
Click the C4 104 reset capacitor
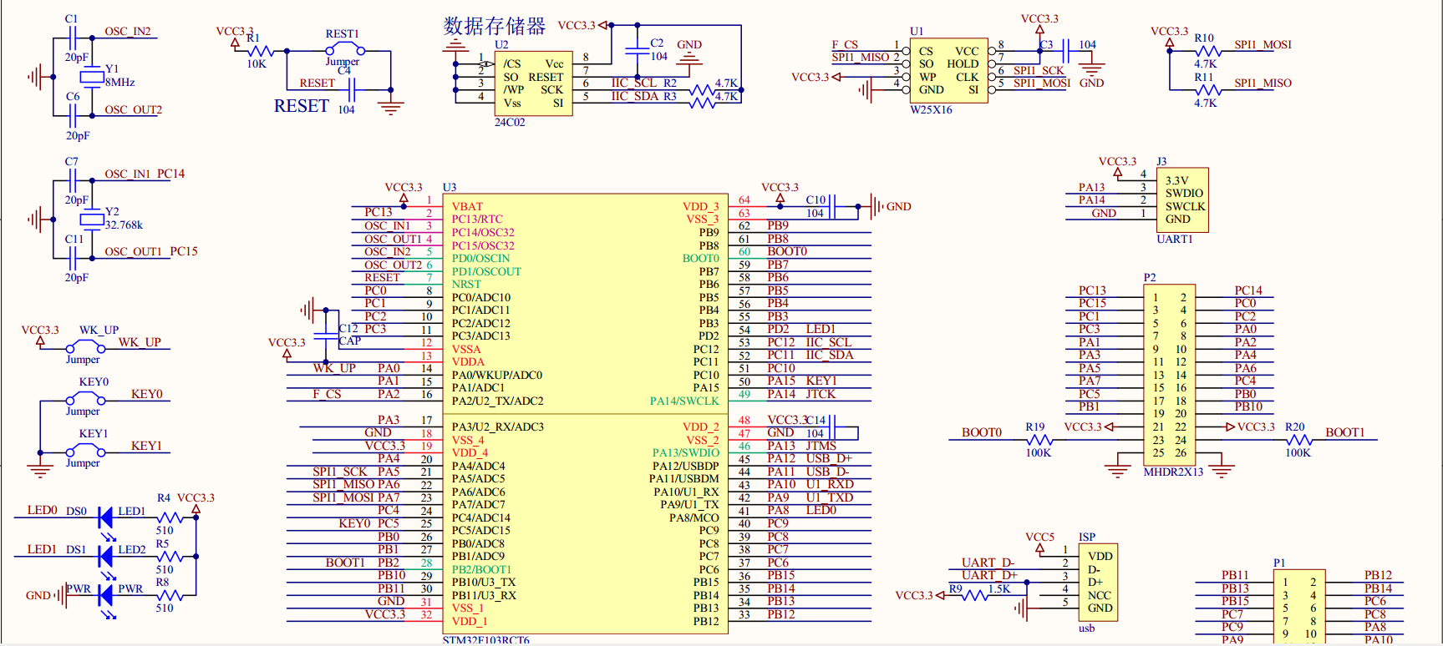tap(352, 89)
